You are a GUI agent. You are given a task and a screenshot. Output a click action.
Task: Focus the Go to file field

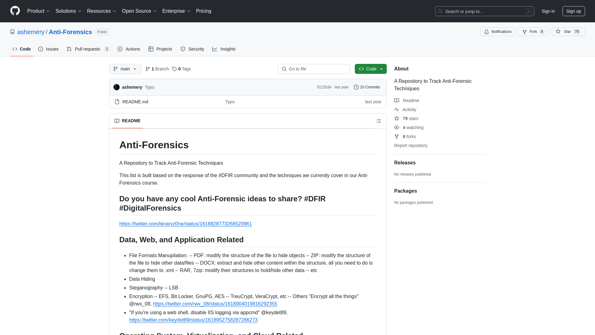click(x=314, y=69)
